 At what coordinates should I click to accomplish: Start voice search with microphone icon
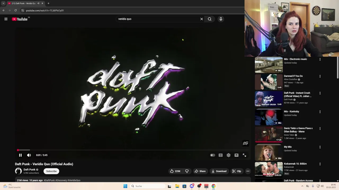(221, 19)
